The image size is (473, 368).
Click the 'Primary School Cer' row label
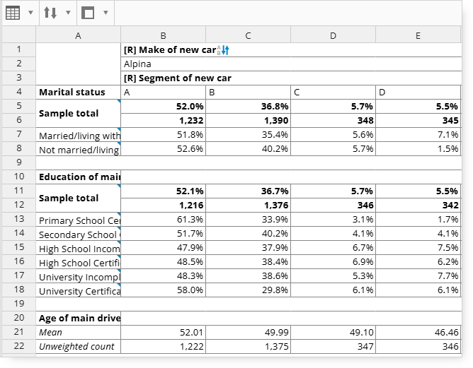pyautogui.click(x=78, y=220)
